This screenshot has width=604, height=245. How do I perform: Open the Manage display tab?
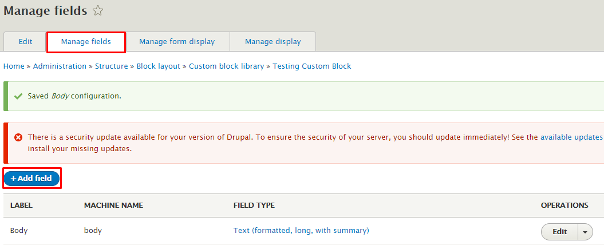[x=273, y=42]
